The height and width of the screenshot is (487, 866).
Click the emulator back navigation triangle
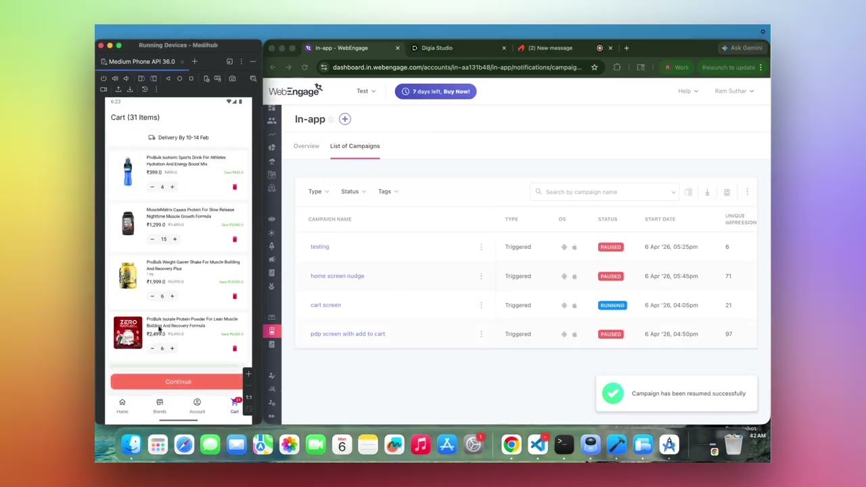(168, 78)
